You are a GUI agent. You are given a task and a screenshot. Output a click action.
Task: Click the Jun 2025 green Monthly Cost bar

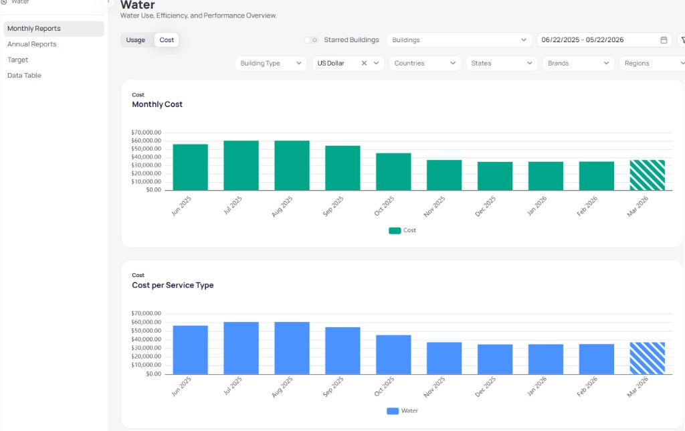(191, 167)
